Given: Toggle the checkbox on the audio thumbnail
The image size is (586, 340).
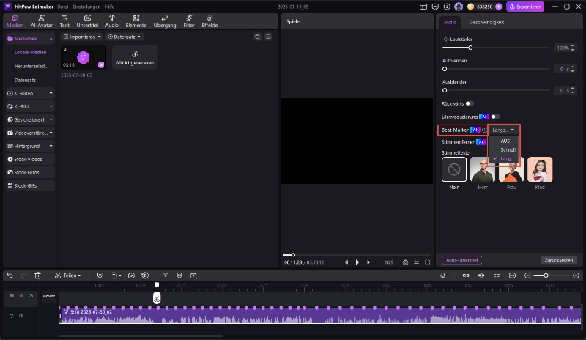Looking at the screenshot, I should (100, 64).
